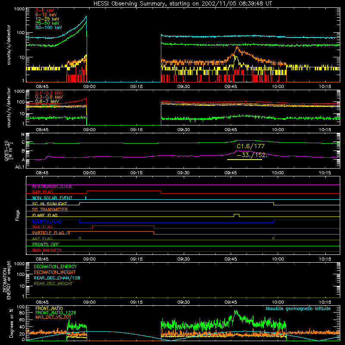Select the ECLIPSE_FLAG label
This screenshot has height=345, width=345.
click(x=47, y=221)
